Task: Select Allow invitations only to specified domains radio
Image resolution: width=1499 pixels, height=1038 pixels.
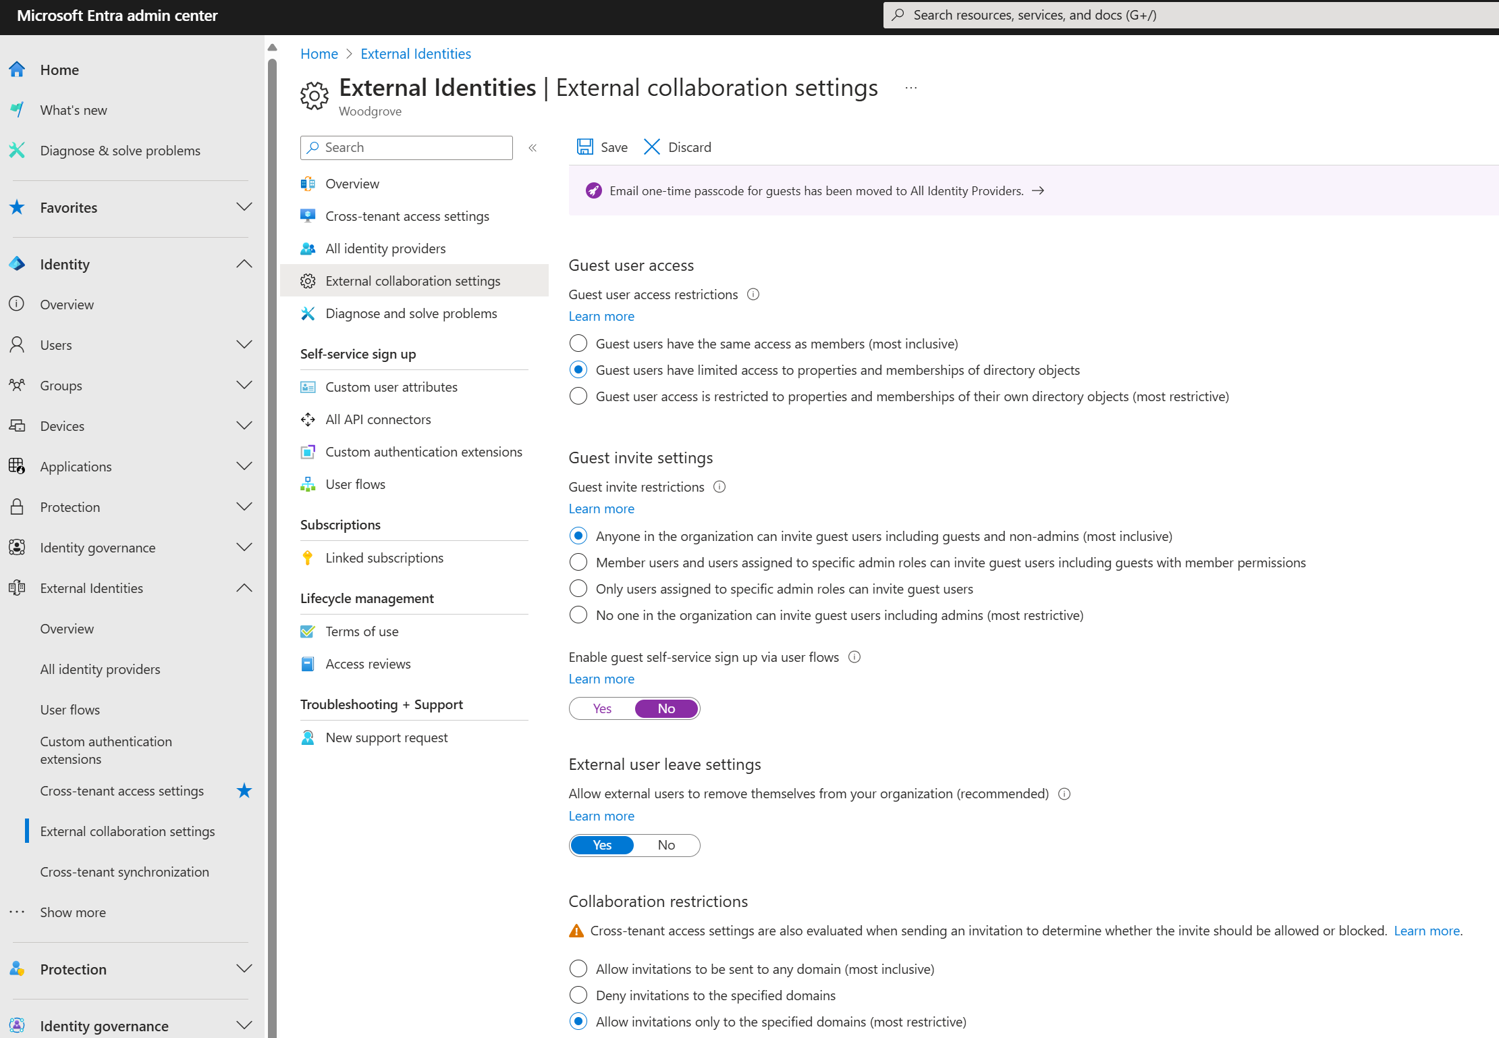Action: [x=576, y=1021]
